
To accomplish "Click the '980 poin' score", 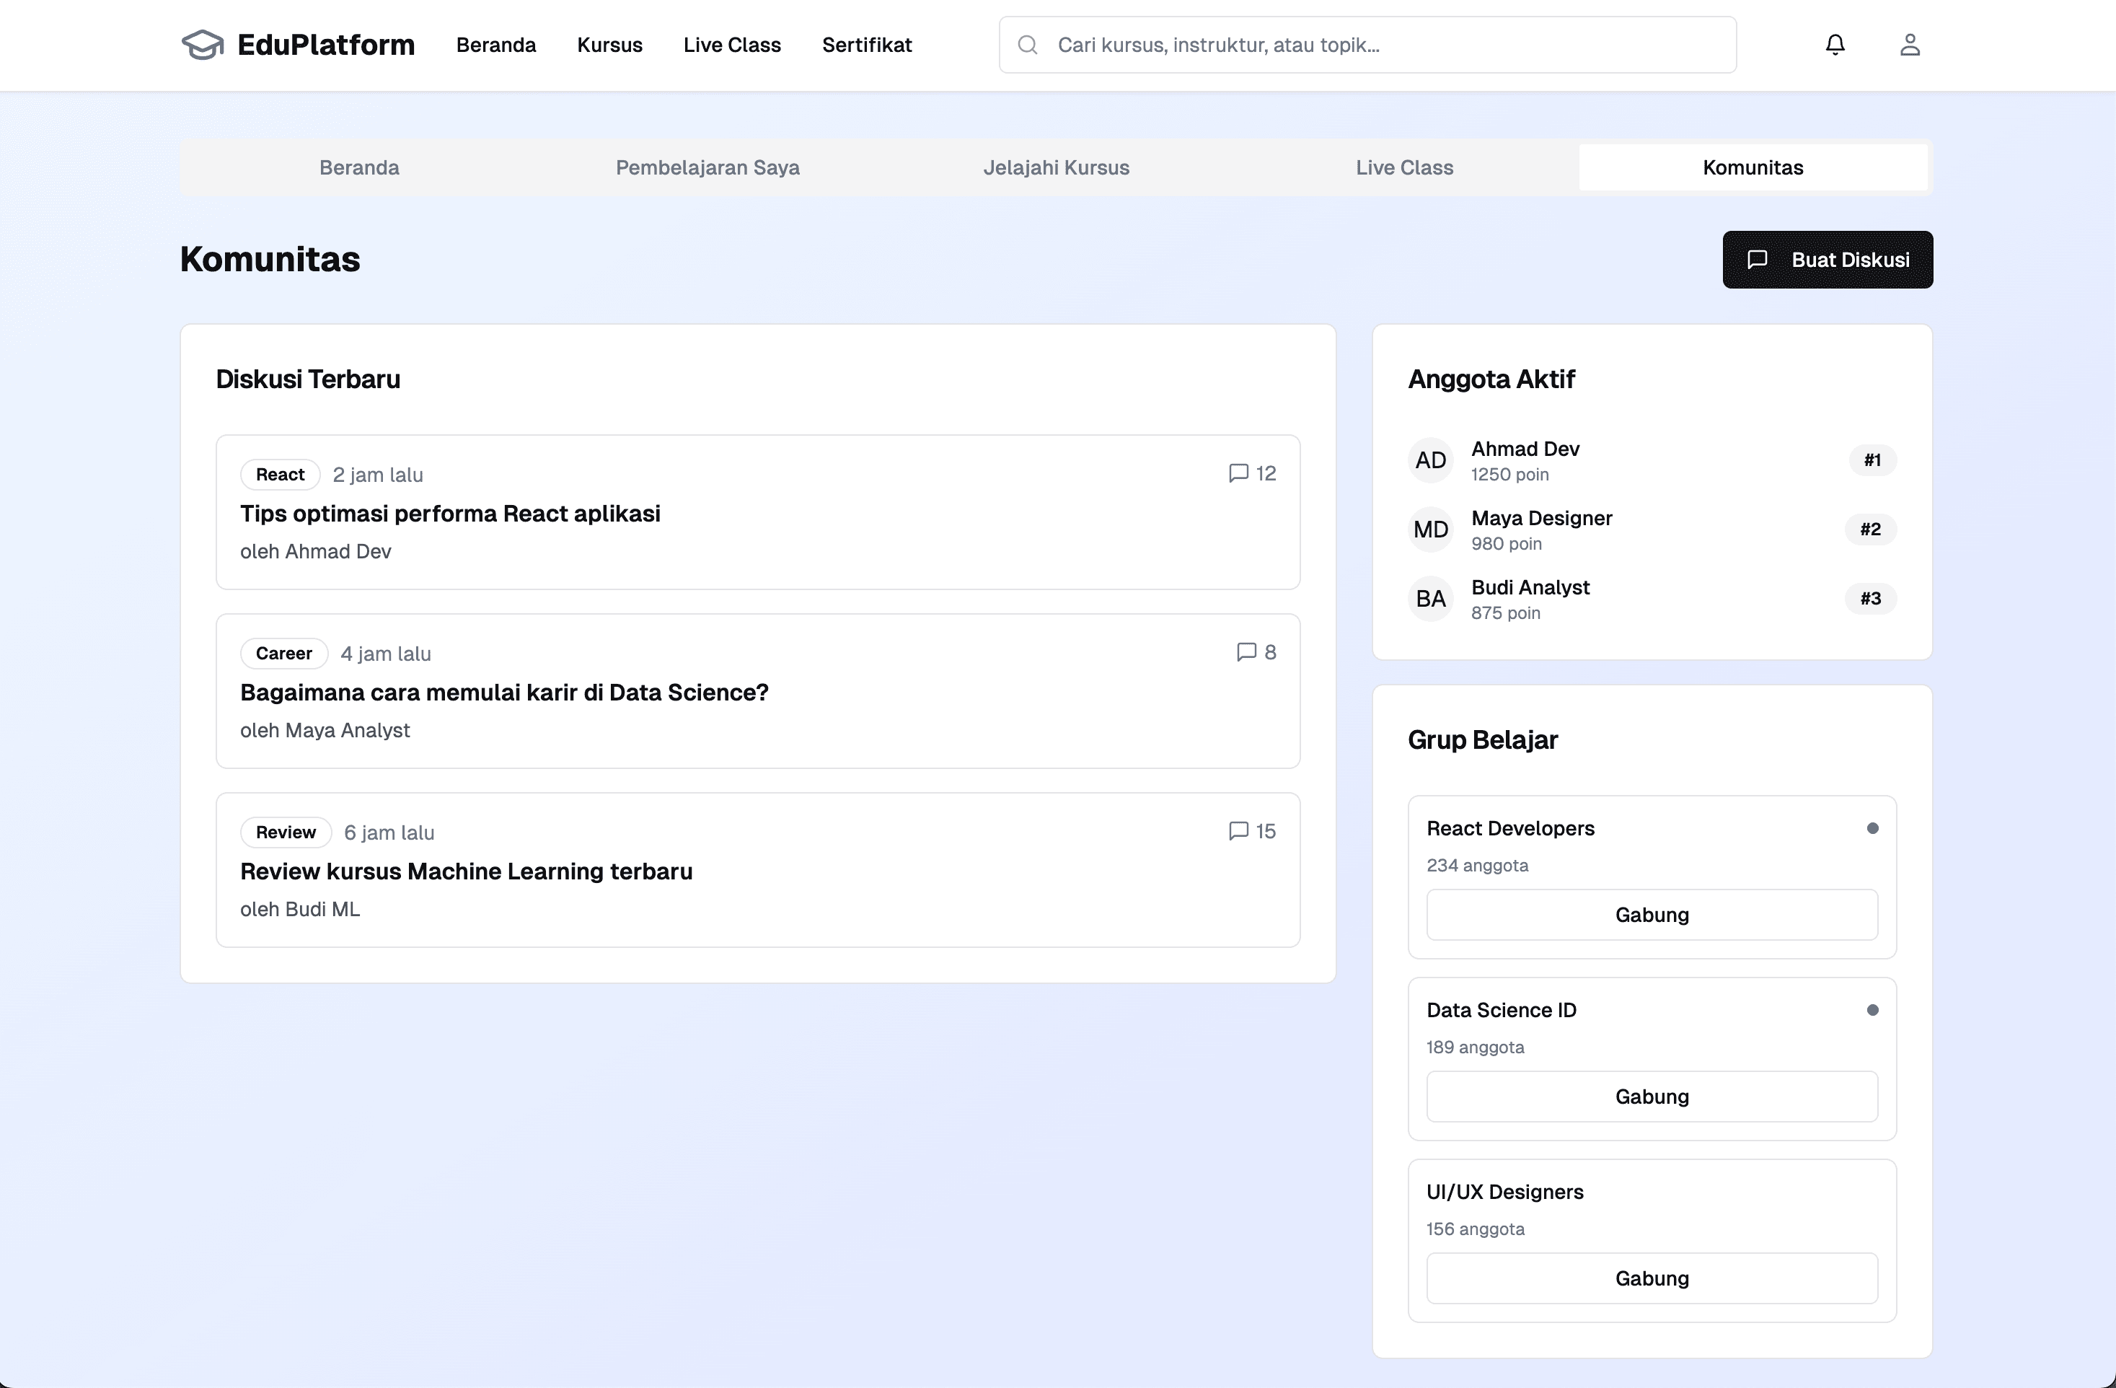I will click(1506, 544).
